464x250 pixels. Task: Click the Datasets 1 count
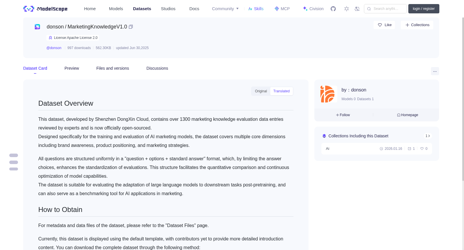coord(365,99)
